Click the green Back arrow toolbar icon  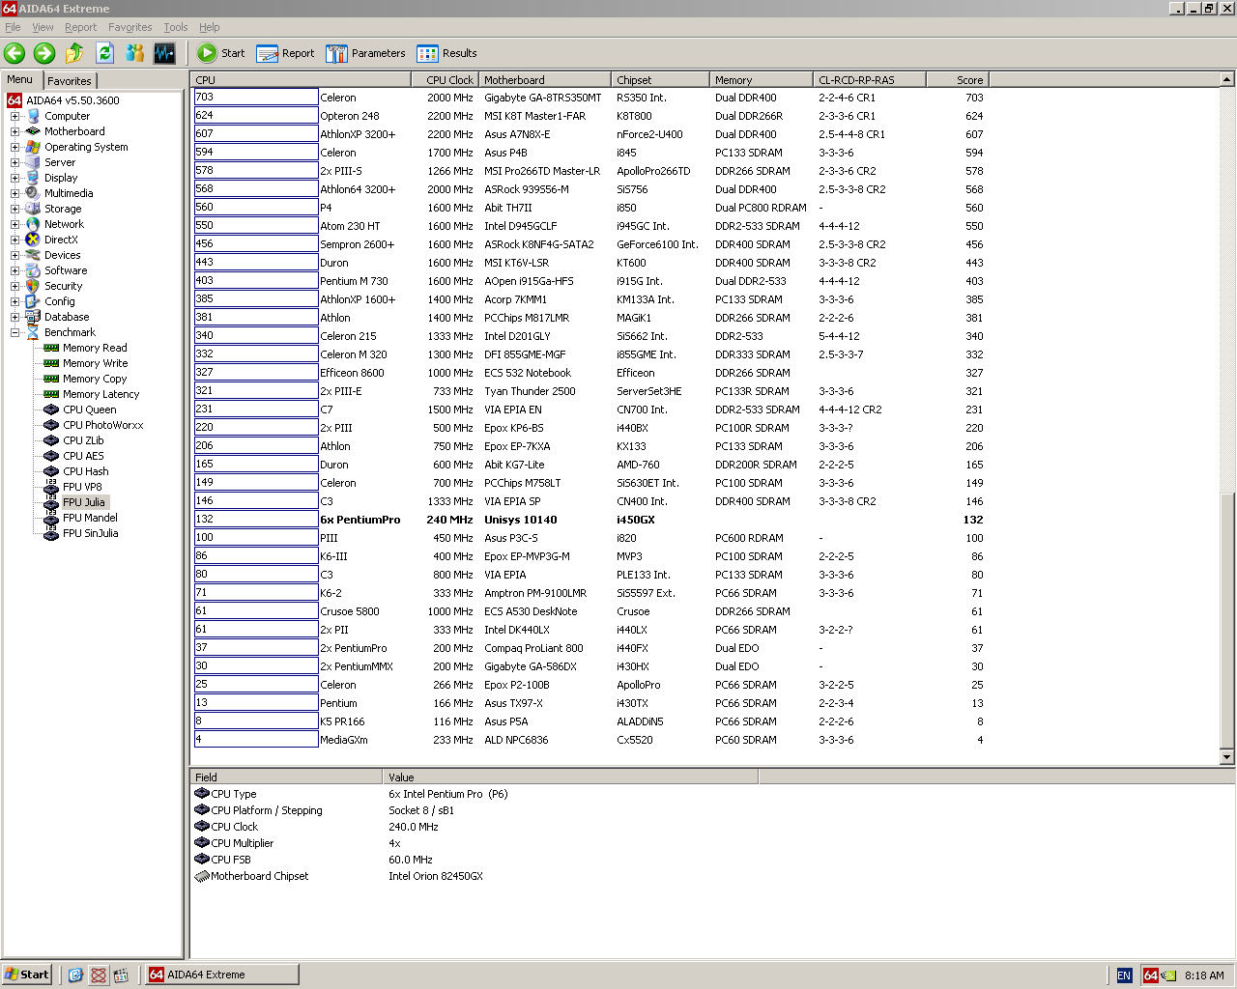click(x=14, y=53)
